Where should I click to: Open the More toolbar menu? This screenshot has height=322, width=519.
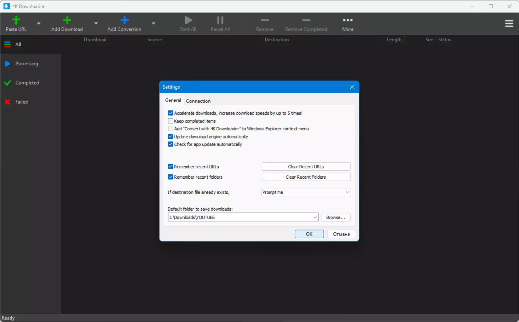[348, 24]
